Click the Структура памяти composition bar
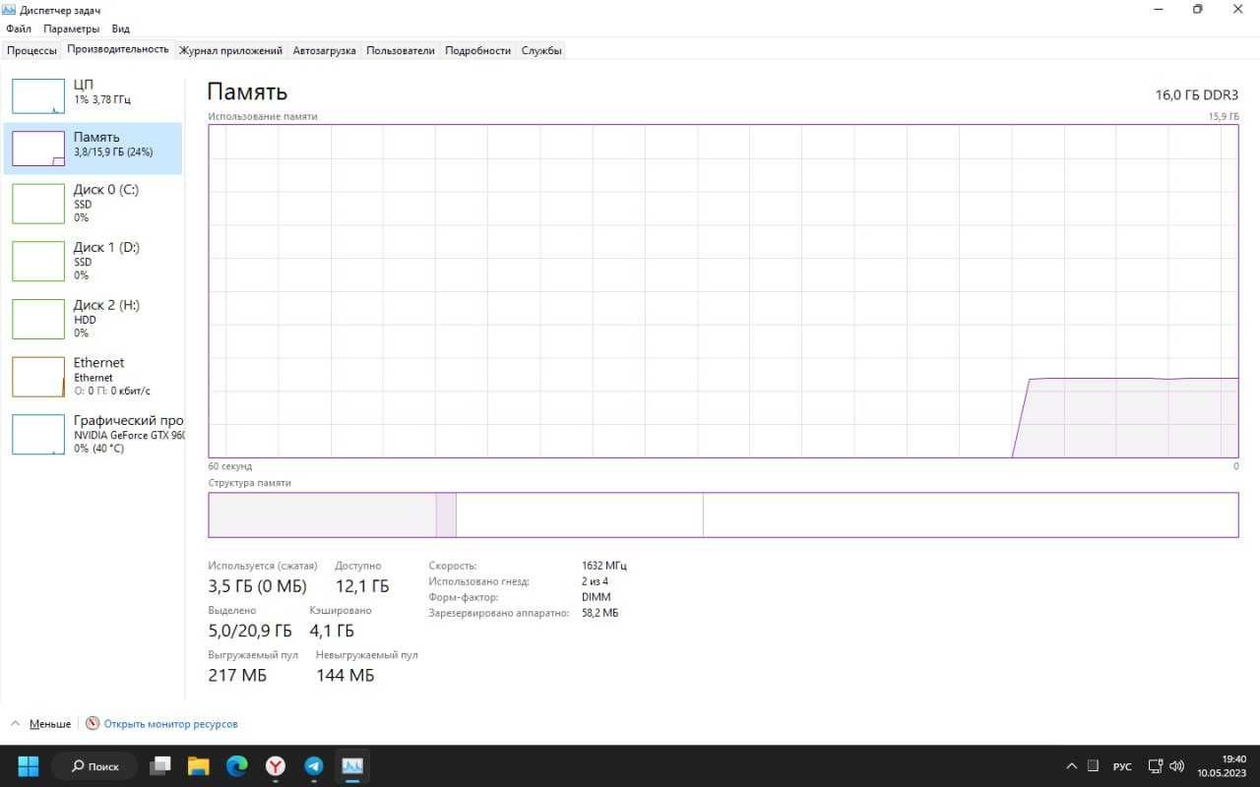This screenshot has width=1260, height=787. (723, 515)
